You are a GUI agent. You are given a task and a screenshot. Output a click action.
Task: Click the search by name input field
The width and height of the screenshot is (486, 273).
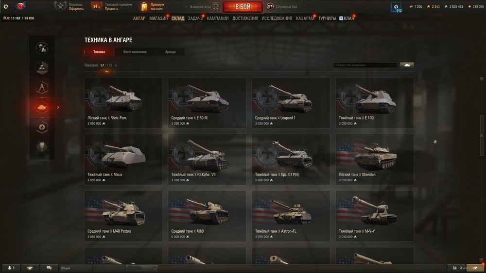[x=365, y=65]
